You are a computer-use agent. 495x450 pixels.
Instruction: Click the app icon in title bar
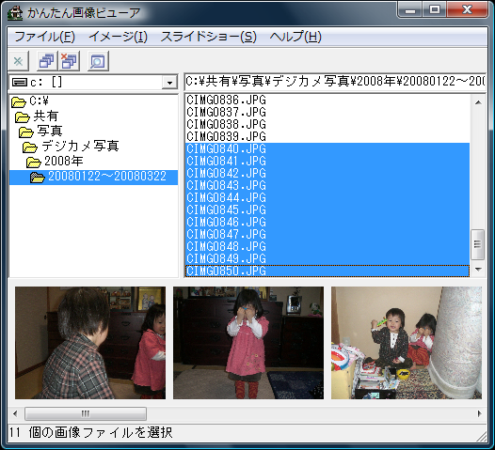(x=15, y=13)
